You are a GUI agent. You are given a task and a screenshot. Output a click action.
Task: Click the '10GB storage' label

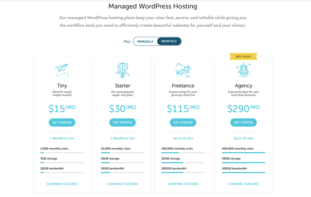pos(110,158)
